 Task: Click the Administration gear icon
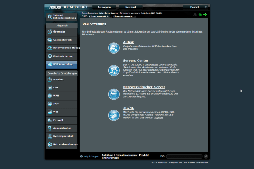click(x=50, y=128)
